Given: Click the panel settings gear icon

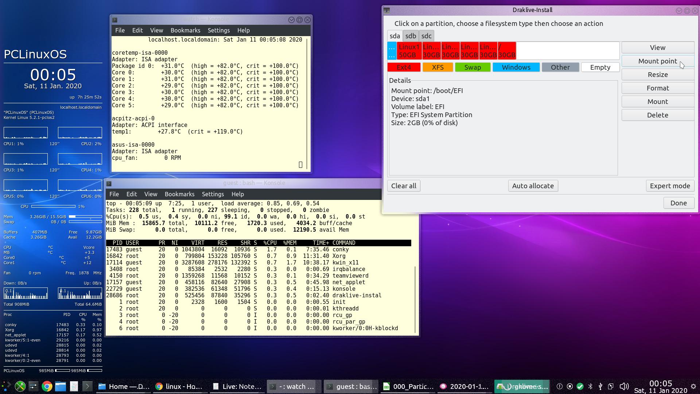Looking at the screenshot, I should [x=693, y=386].
